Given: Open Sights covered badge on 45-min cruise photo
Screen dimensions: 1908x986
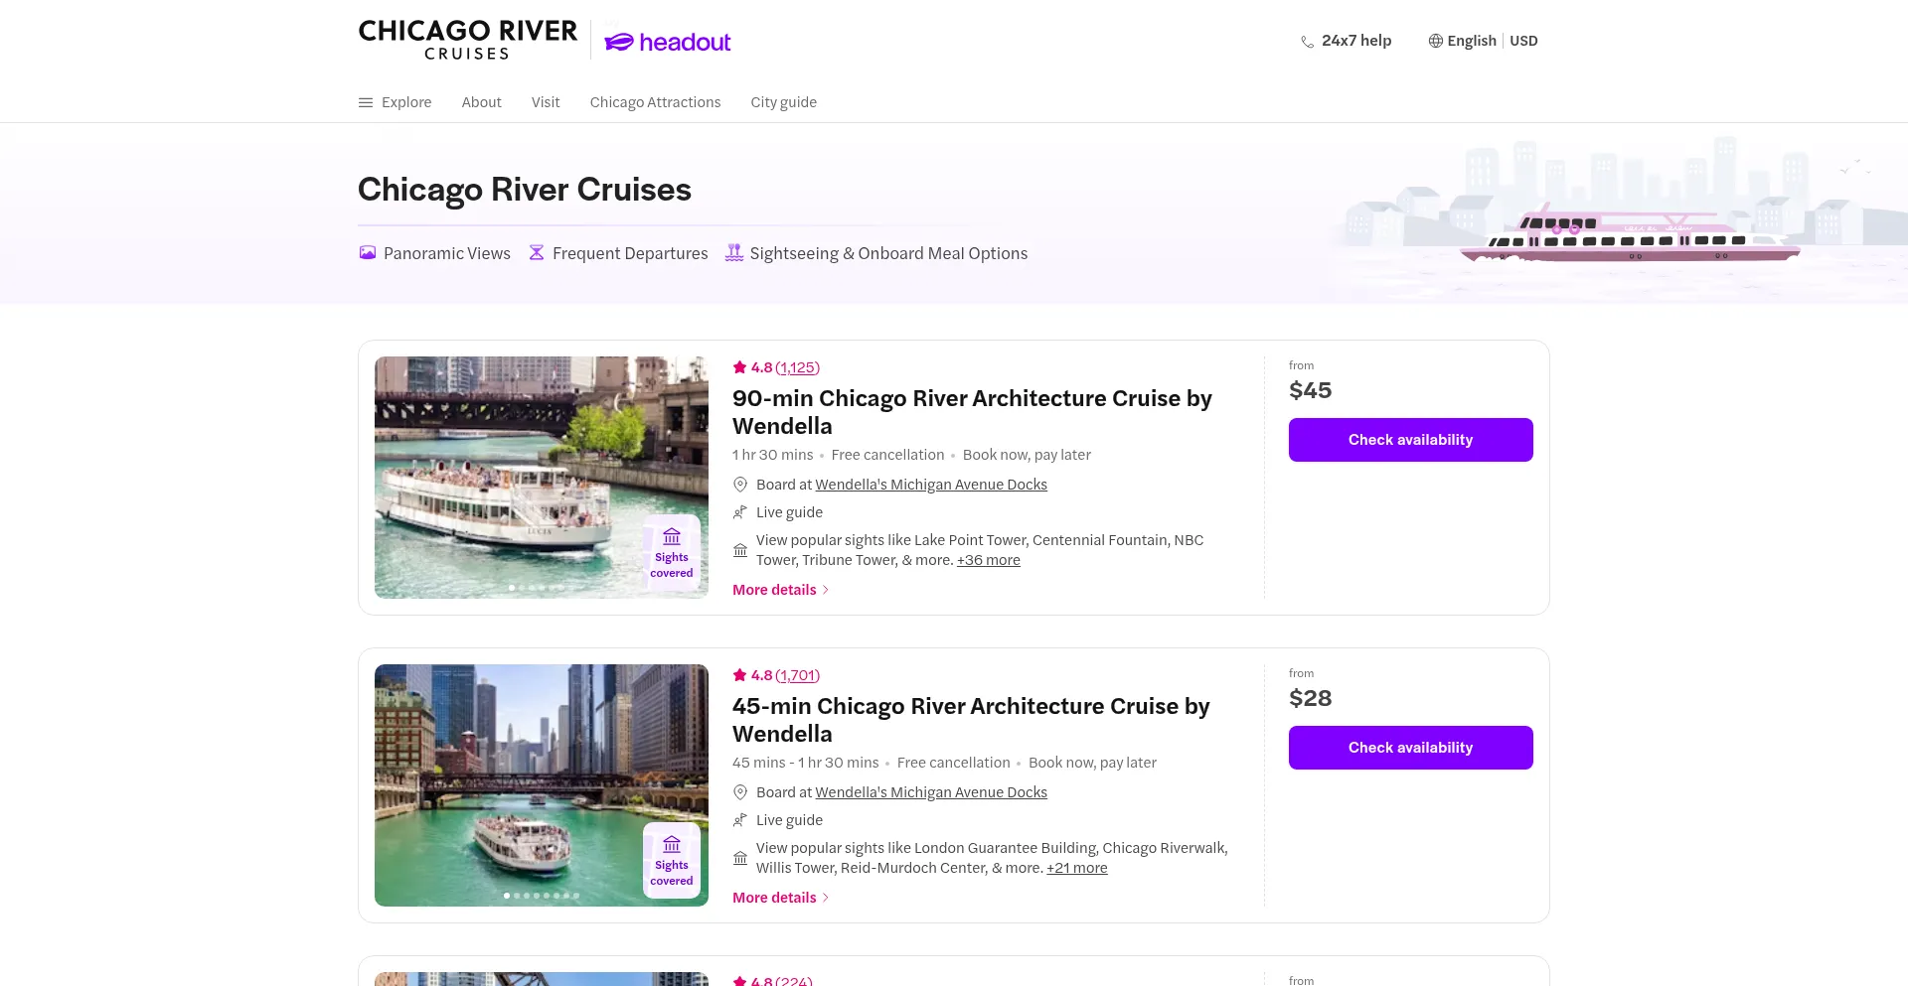Looking at the screenshot, I should click(x=672, y=861).
